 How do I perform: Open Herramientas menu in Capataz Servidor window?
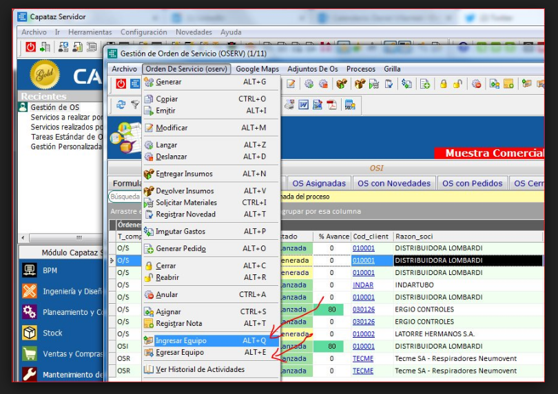[90, 32]
